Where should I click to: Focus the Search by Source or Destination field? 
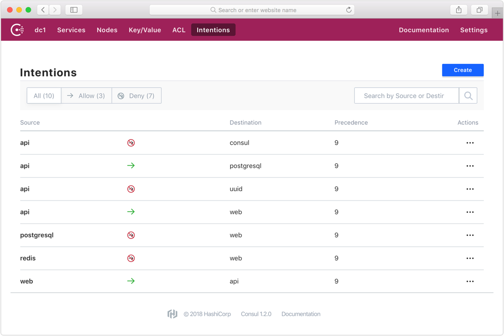coord(406,96)
